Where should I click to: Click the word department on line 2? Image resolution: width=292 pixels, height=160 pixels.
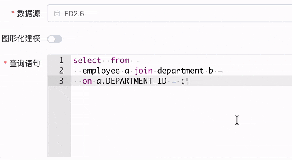tap(180, 71)
